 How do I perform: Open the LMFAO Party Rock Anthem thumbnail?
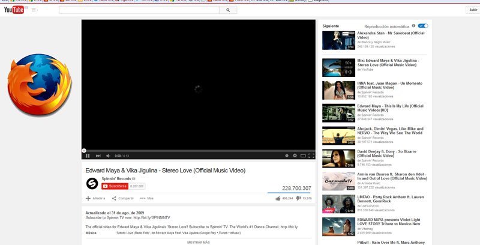[338, 204]
